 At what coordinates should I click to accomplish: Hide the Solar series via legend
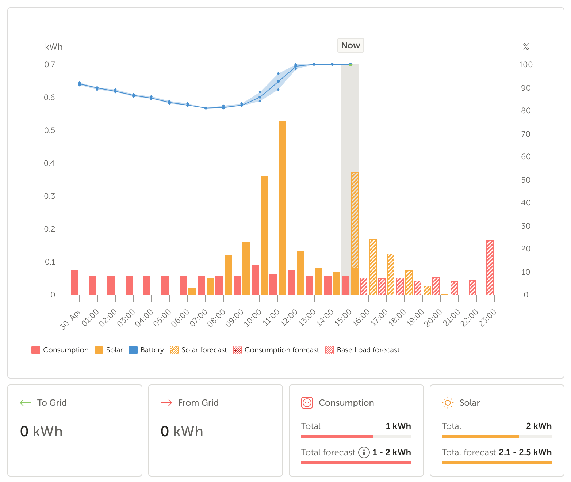pos(109,350)
